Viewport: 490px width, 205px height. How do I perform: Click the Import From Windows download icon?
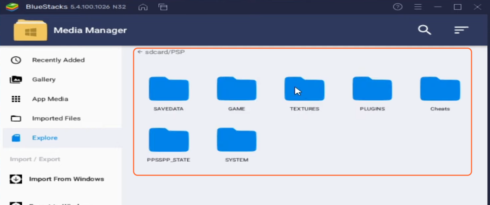pyautogui.click(x=16, y=179)
